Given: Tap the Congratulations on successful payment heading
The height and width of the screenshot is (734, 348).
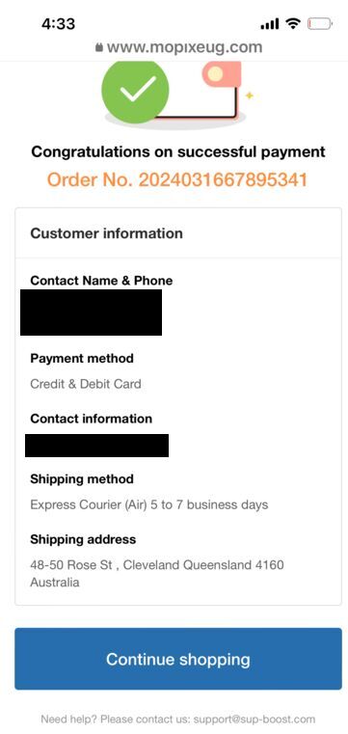Looking at the screenshot, I should 178,152.
